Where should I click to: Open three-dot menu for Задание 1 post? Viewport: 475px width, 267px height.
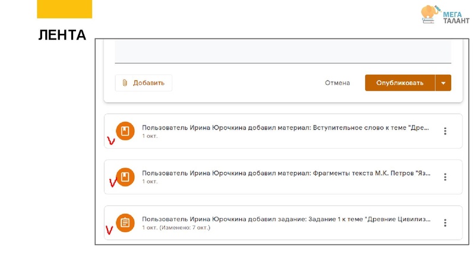[445, 223]
